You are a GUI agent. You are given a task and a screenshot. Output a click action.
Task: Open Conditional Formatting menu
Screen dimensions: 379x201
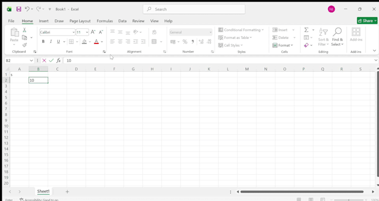pos(241,30)
